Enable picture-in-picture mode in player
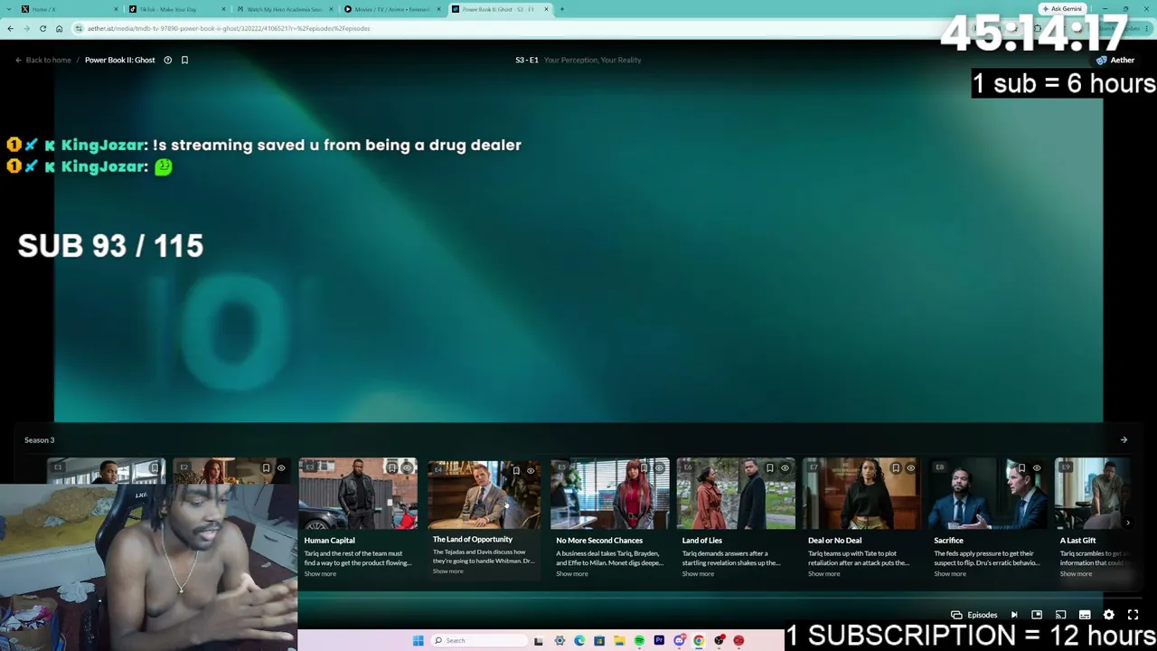Viewport: 1157px width, 651px height. point(1037,615)
